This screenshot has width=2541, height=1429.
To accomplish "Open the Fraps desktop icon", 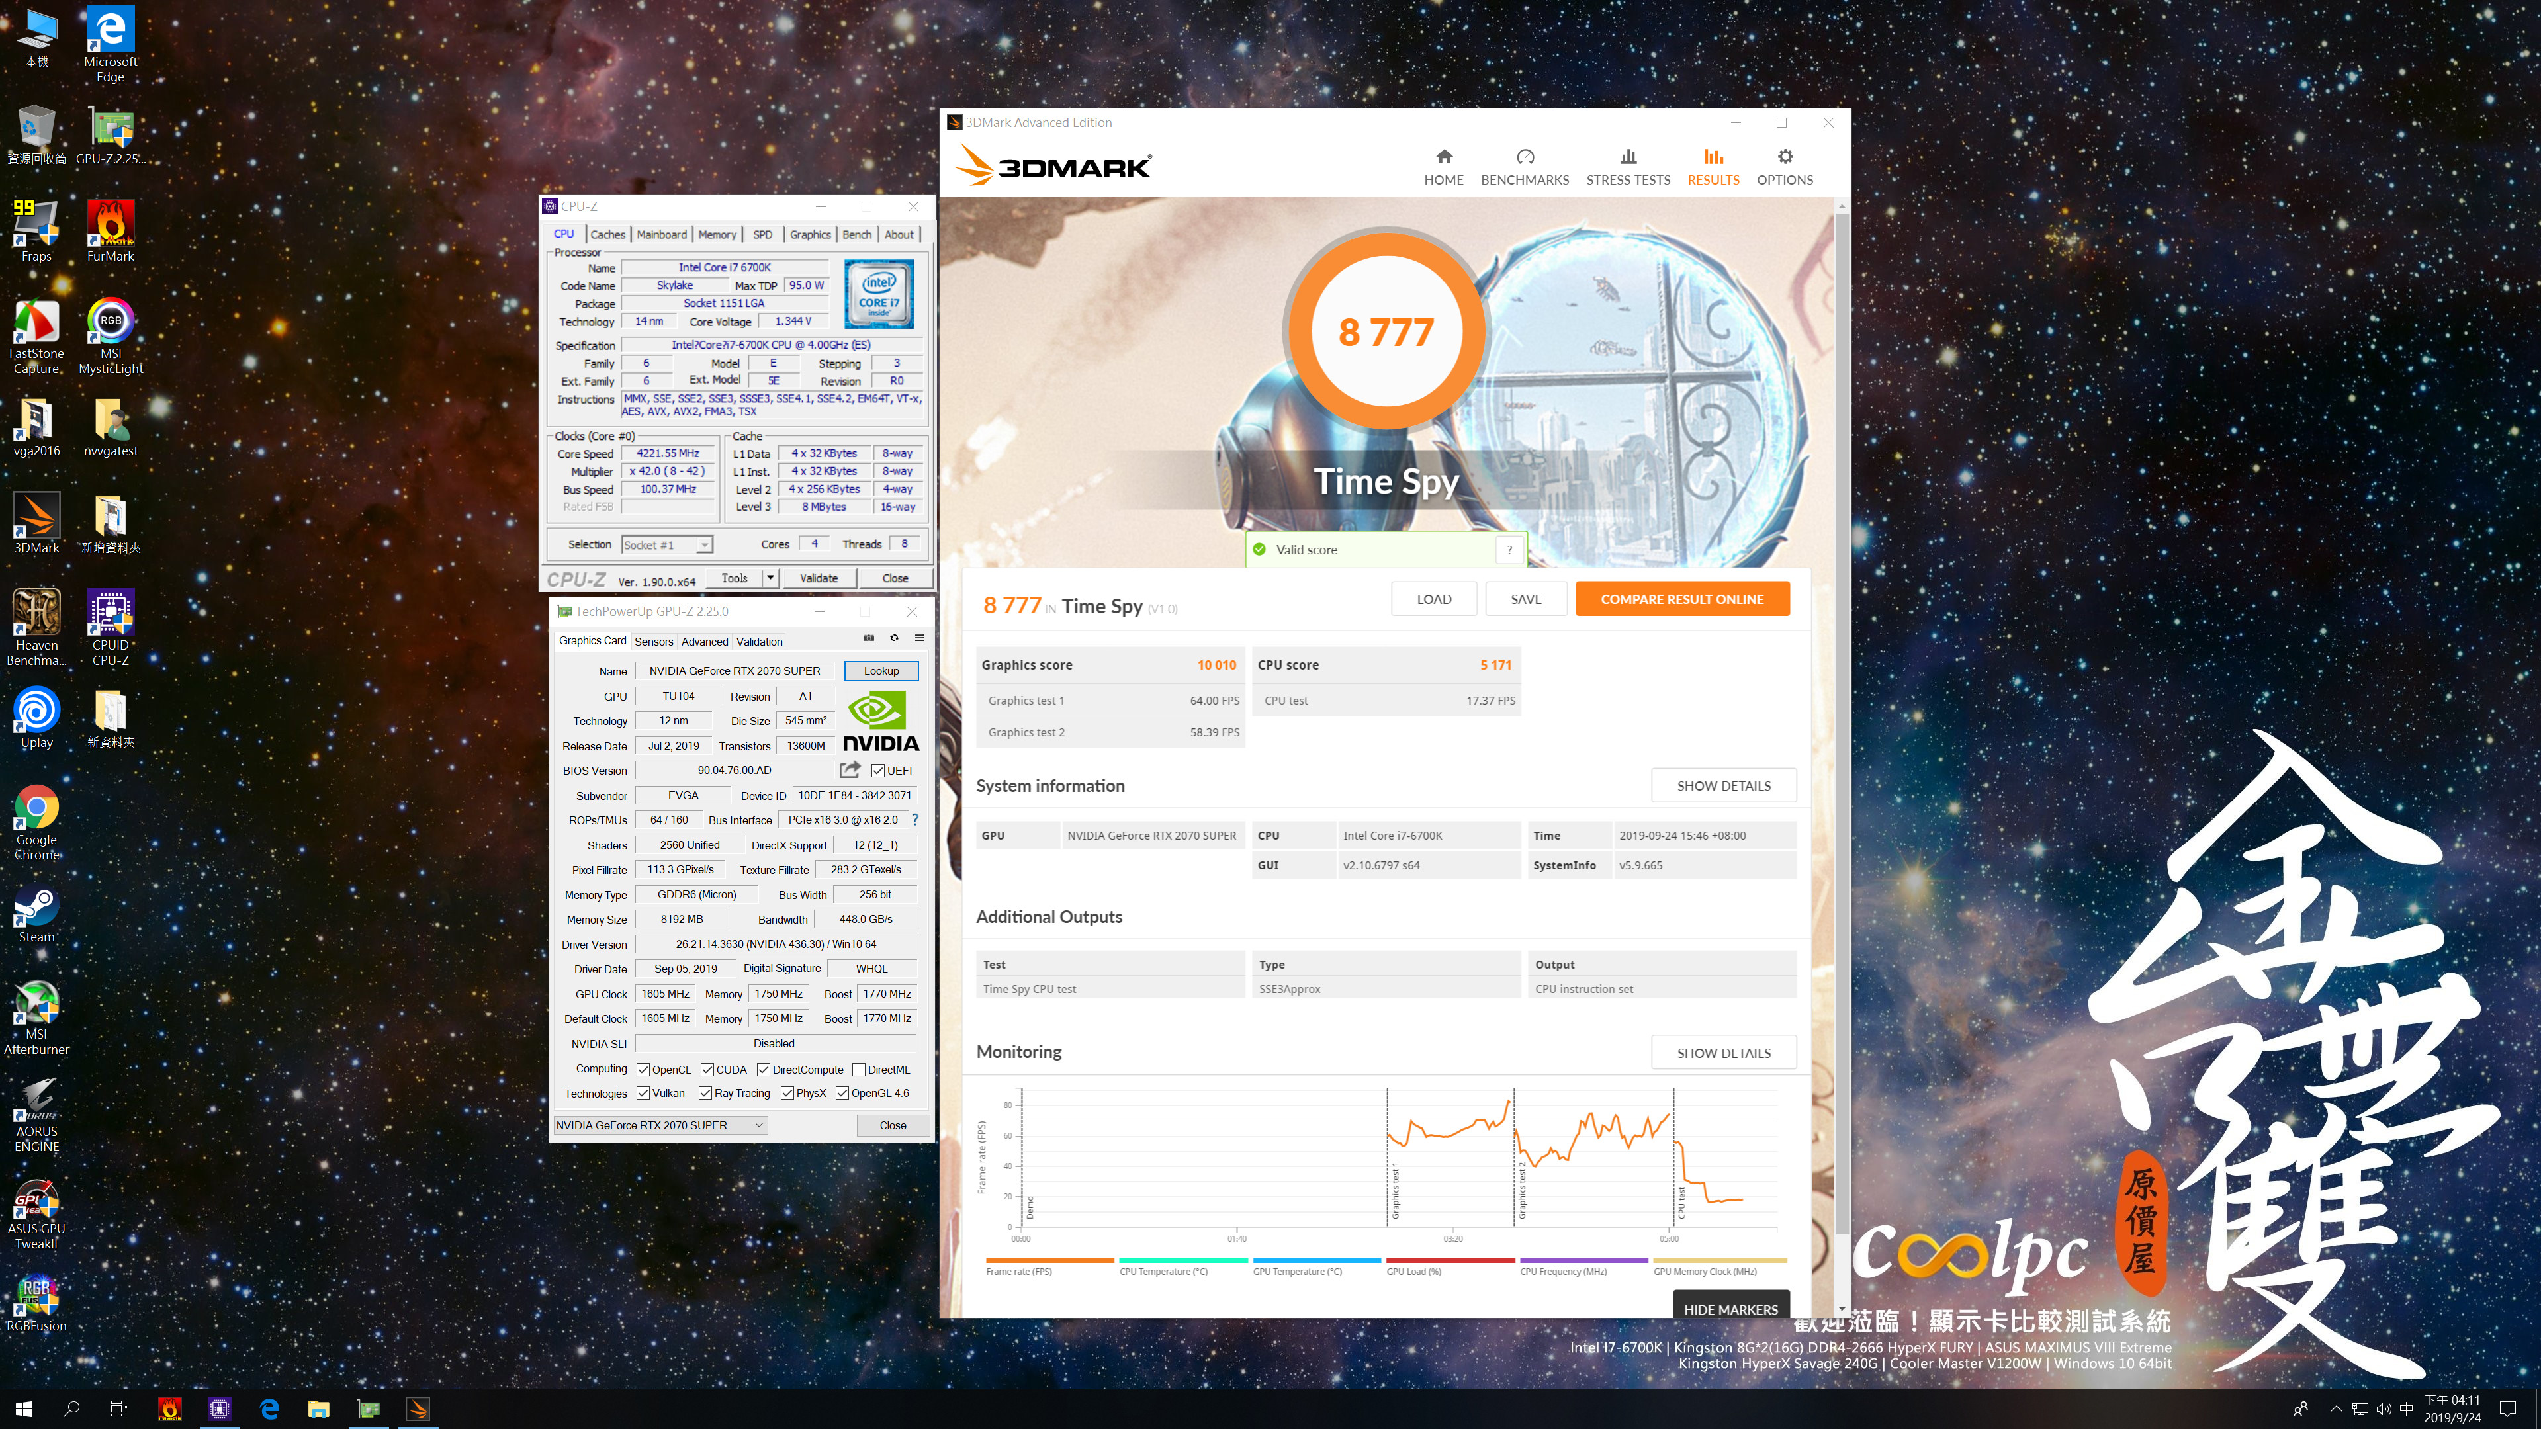I will pos(36,231).
